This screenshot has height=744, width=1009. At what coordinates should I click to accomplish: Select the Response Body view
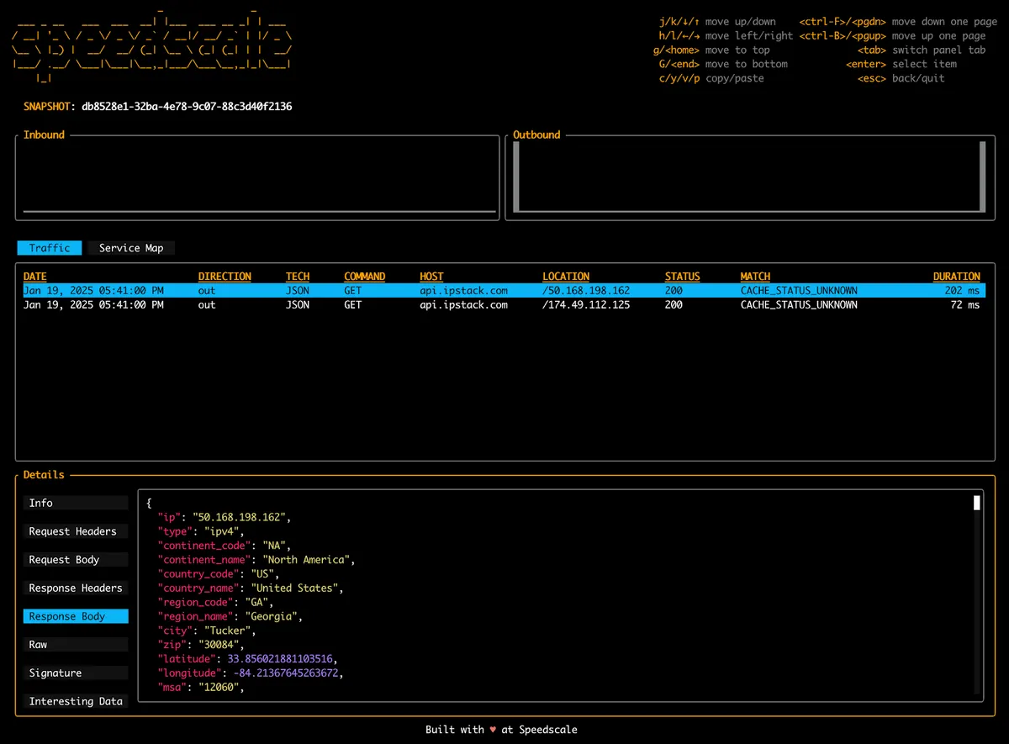point(76,616)
